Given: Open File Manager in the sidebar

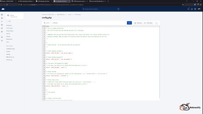Looking at the screenshot, I should (10, 28).
